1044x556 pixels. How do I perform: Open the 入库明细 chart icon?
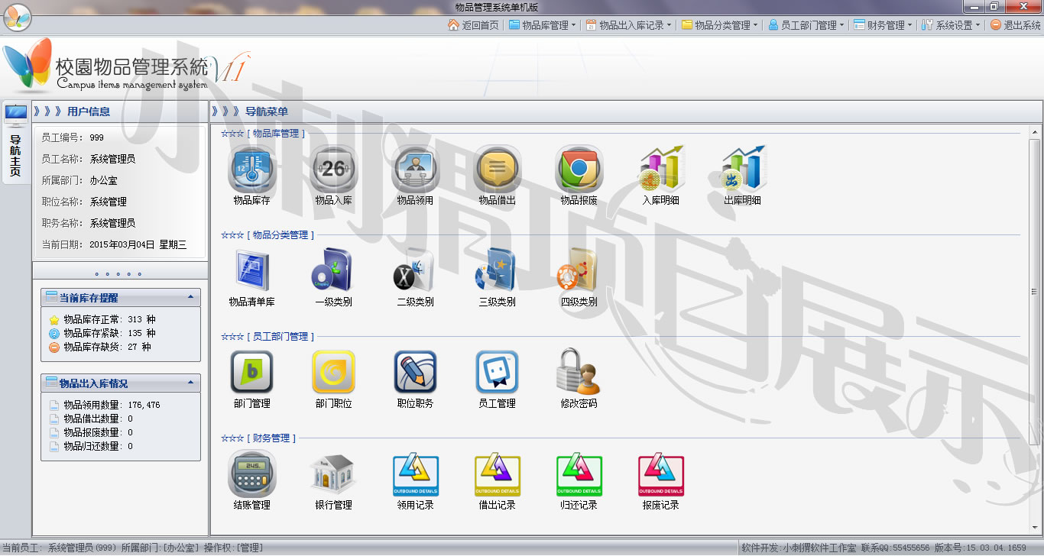[661, 170]
